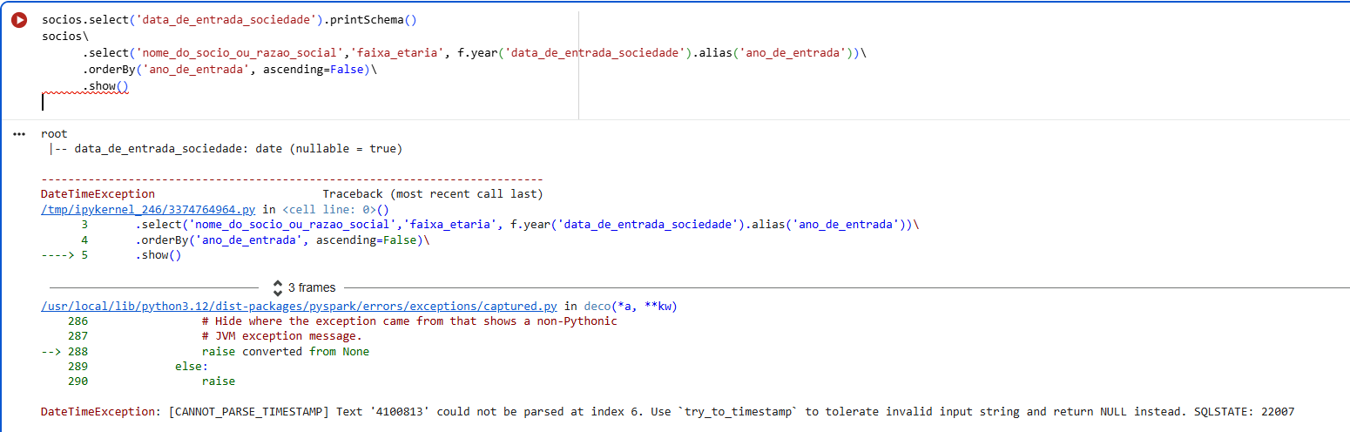The width and height of the screenshot is (1350, 432).
Task: Click traceback line 5 with arrow .show()
Action: 111,255
